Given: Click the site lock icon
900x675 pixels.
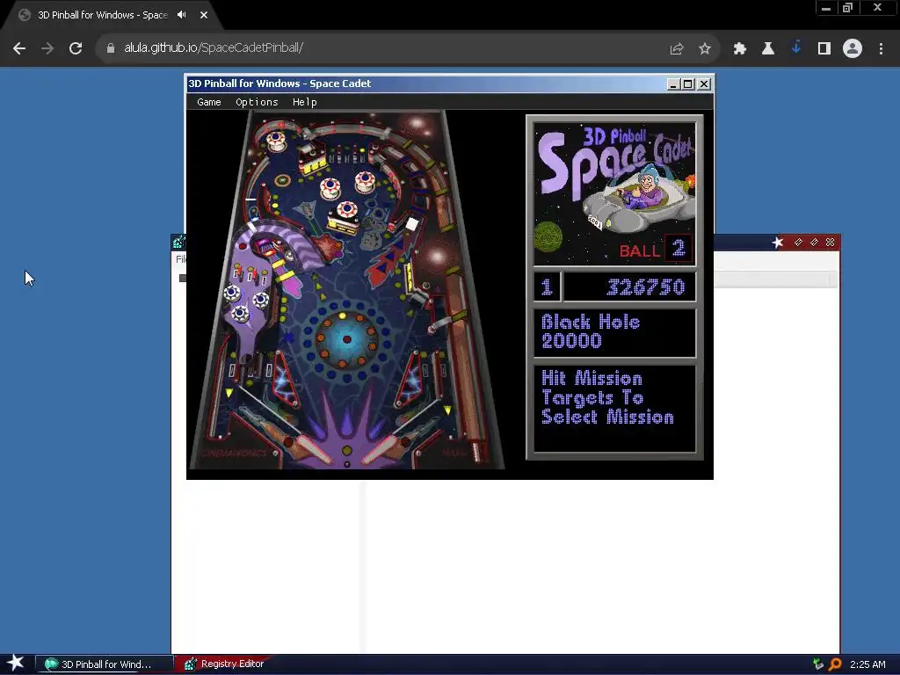Looking at the screenshot, I should pyautogui.click(x=110, y=49).
